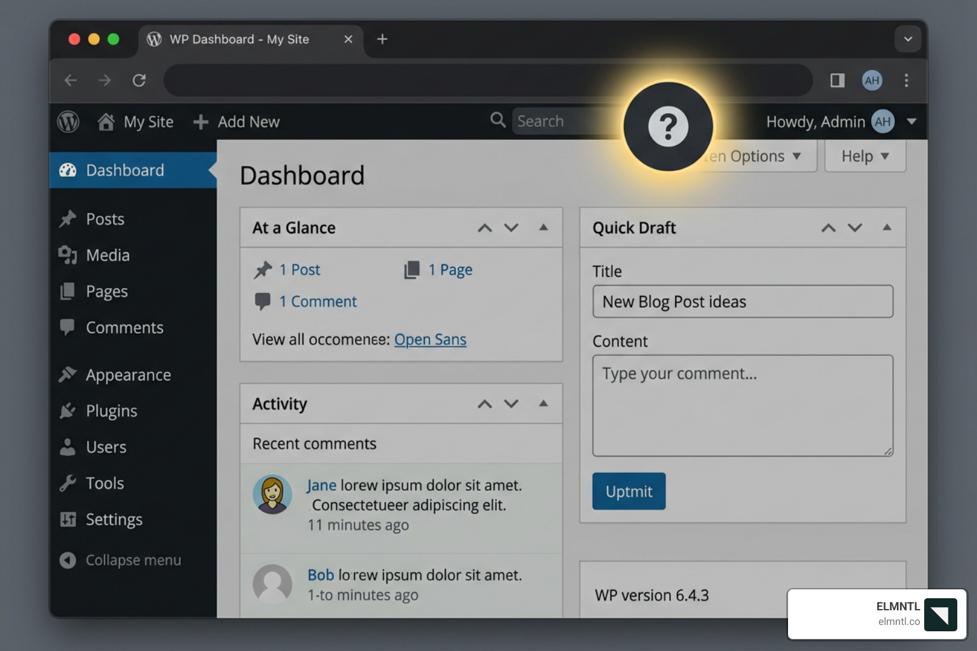Viewport: 977px width, 651px height.
Task: Open the 1 Post link
Action: (x=300, y=270)
